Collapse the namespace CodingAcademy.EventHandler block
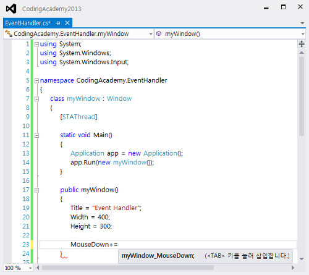 tap(36, 81)
